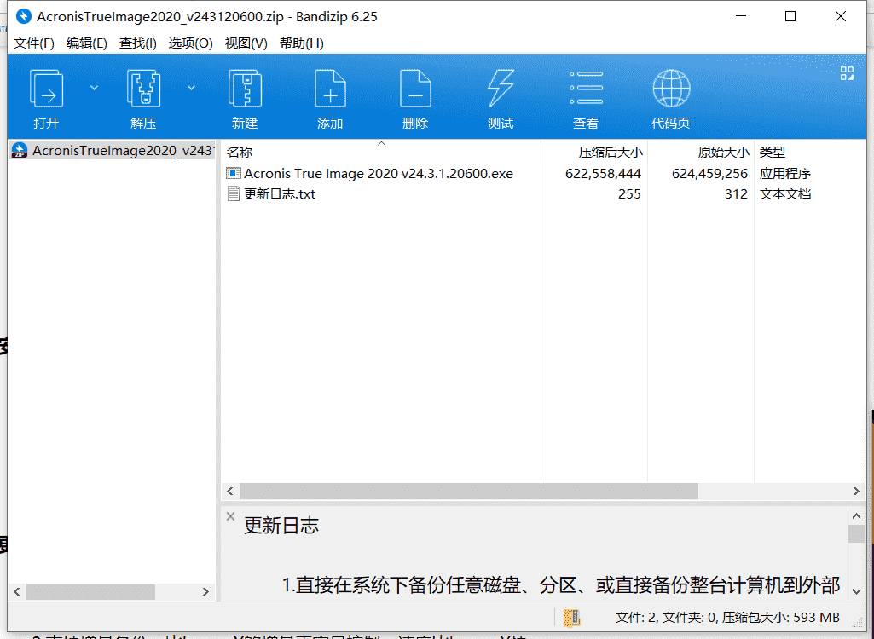874x639 pixels.
Task: Click the Extract (解压) toolbar icon
Action: click(144, 89)
